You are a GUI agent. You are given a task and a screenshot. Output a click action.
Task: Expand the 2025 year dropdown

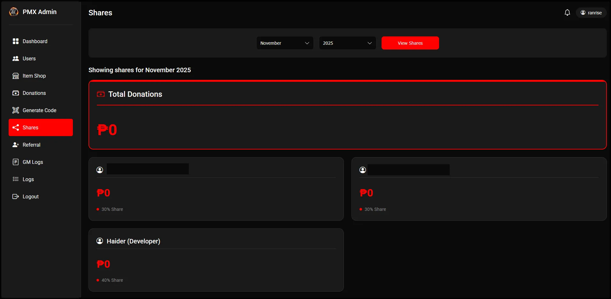tap(347, 43)
